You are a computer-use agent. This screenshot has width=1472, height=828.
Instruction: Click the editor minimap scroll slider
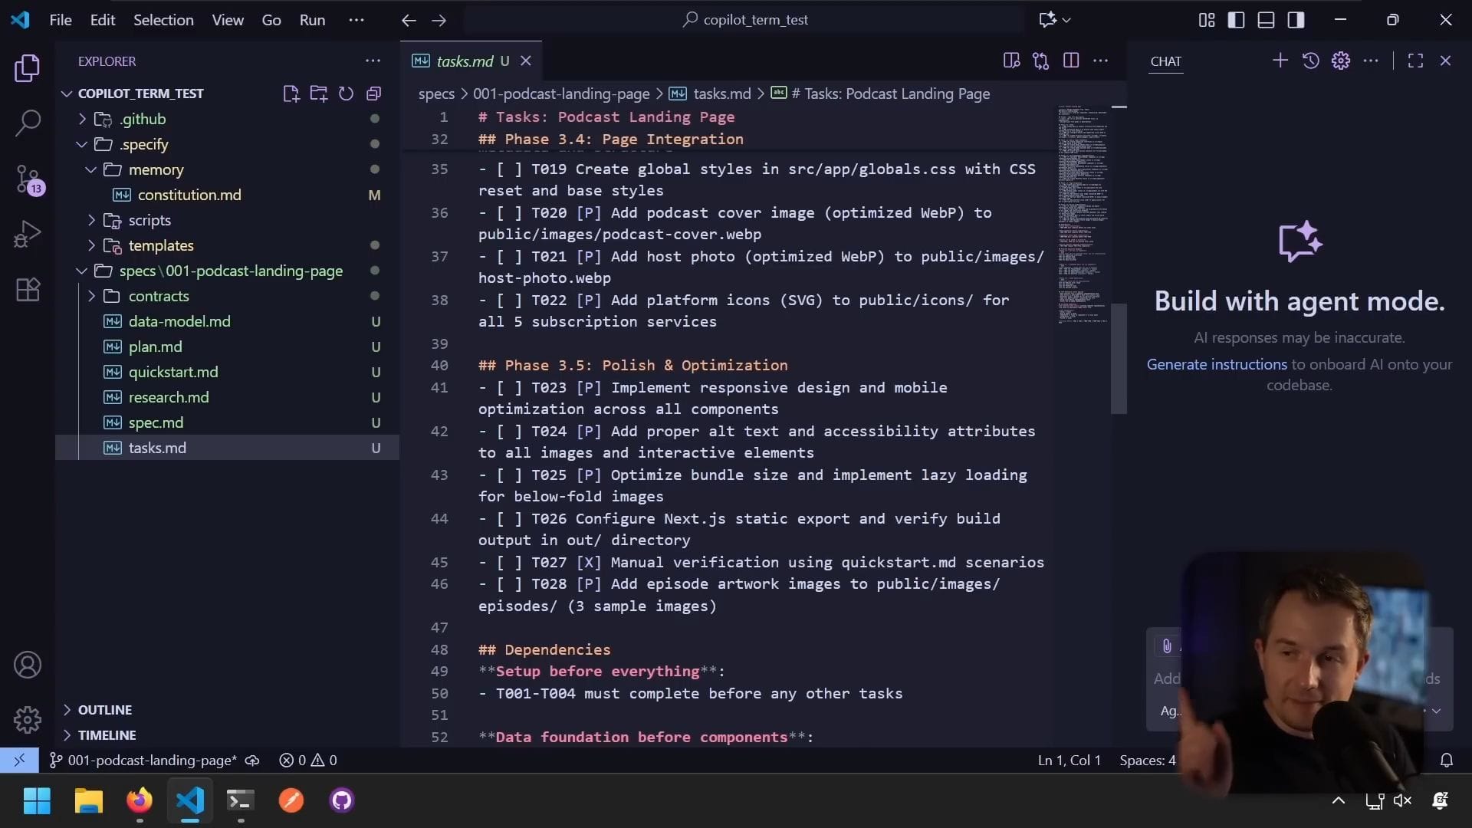point(1119,359)
